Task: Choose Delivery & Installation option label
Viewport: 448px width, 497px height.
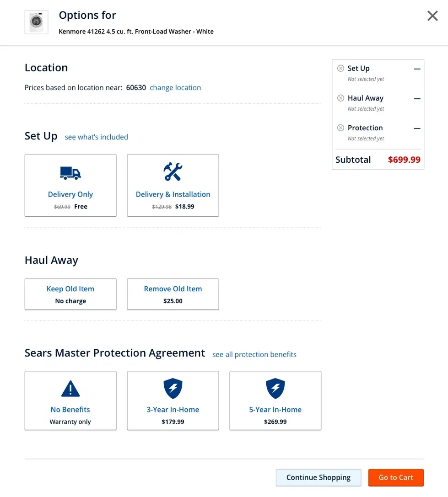Action: 173,194
